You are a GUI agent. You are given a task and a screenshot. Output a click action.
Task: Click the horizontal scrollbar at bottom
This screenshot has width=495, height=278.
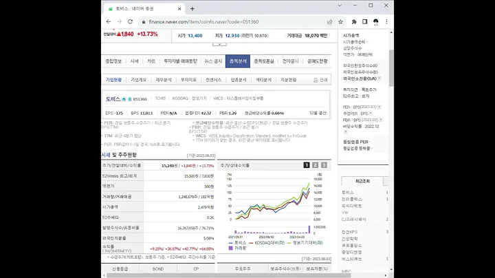point(228,275)
